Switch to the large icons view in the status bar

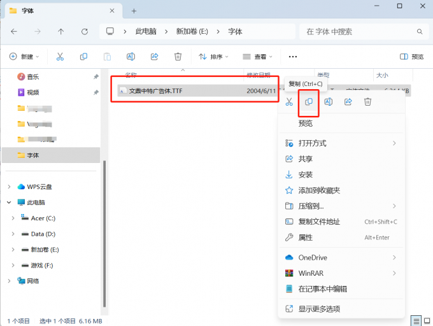click(427, 321)
